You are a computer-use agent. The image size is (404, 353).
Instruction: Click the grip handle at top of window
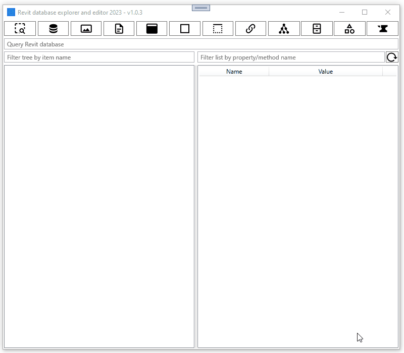click(x=201, y=8)
